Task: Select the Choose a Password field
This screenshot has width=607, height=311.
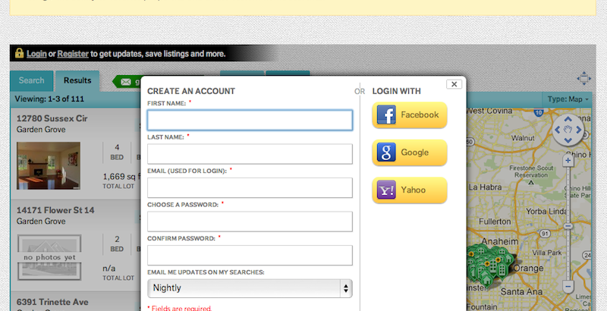Action: 250,221
